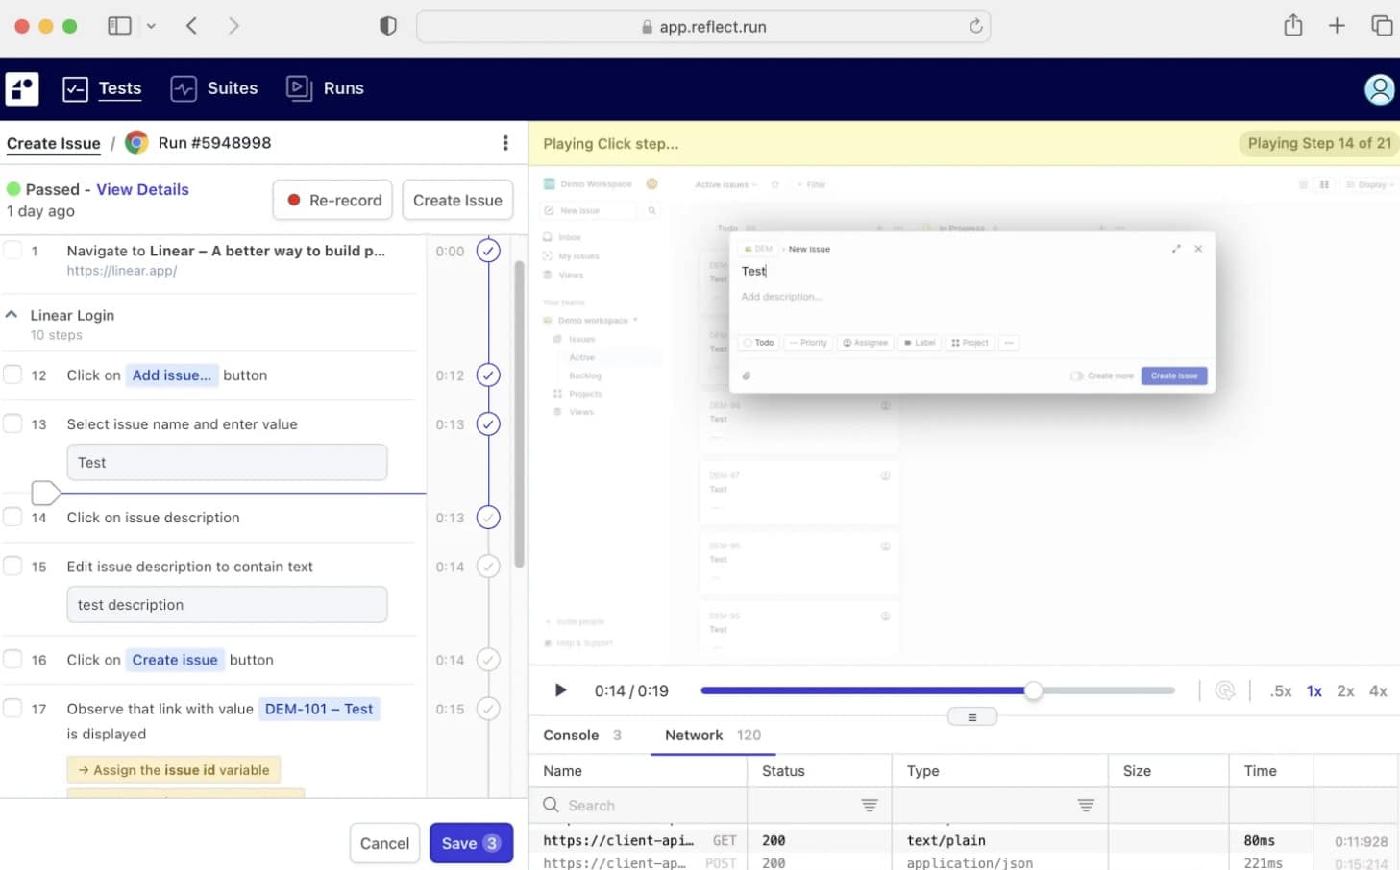The width and height of the screenshot is (1400, 870).
Task: Click the panel resize handle icon
Action: (972, 717)
